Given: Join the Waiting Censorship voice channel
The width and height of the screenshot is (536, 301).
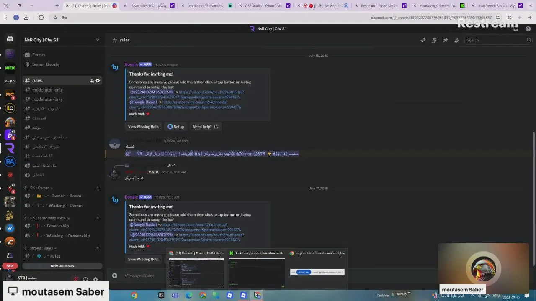Looking at the screenshot, I should [x=62, y=236].
